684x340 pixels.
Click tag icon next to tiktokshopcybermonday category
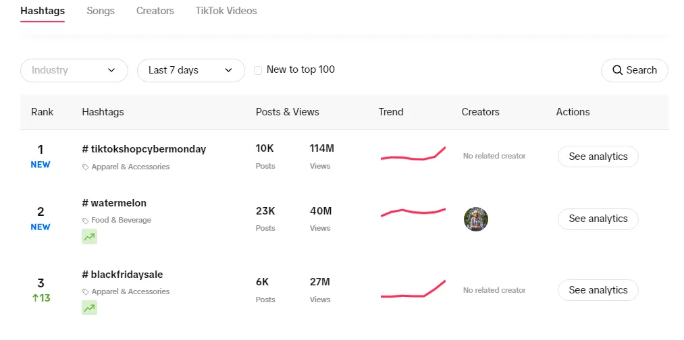point(85,167)
